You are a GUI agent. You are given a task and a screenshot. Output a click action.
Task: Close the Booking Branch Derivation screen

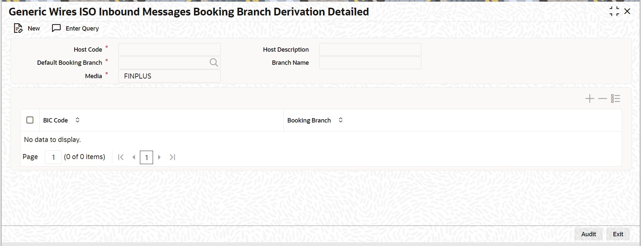[x=627, y=11]
